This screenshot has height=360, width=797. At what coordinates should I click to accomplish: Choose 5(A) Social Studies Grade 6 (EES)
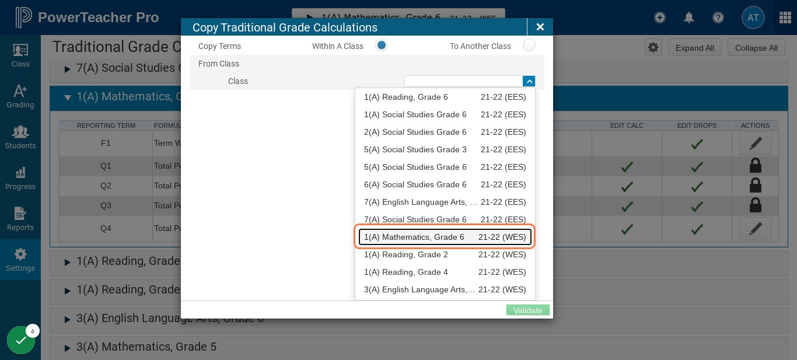pyautogui.click(x=445, y=167)
